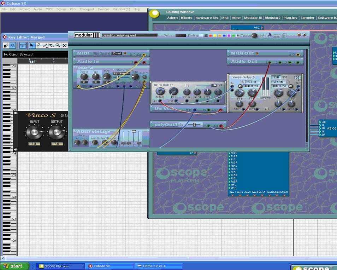Toggle the F button on BP-8 Buller
The width and height of the screenshot is (337, 270).
click(187, 86)
